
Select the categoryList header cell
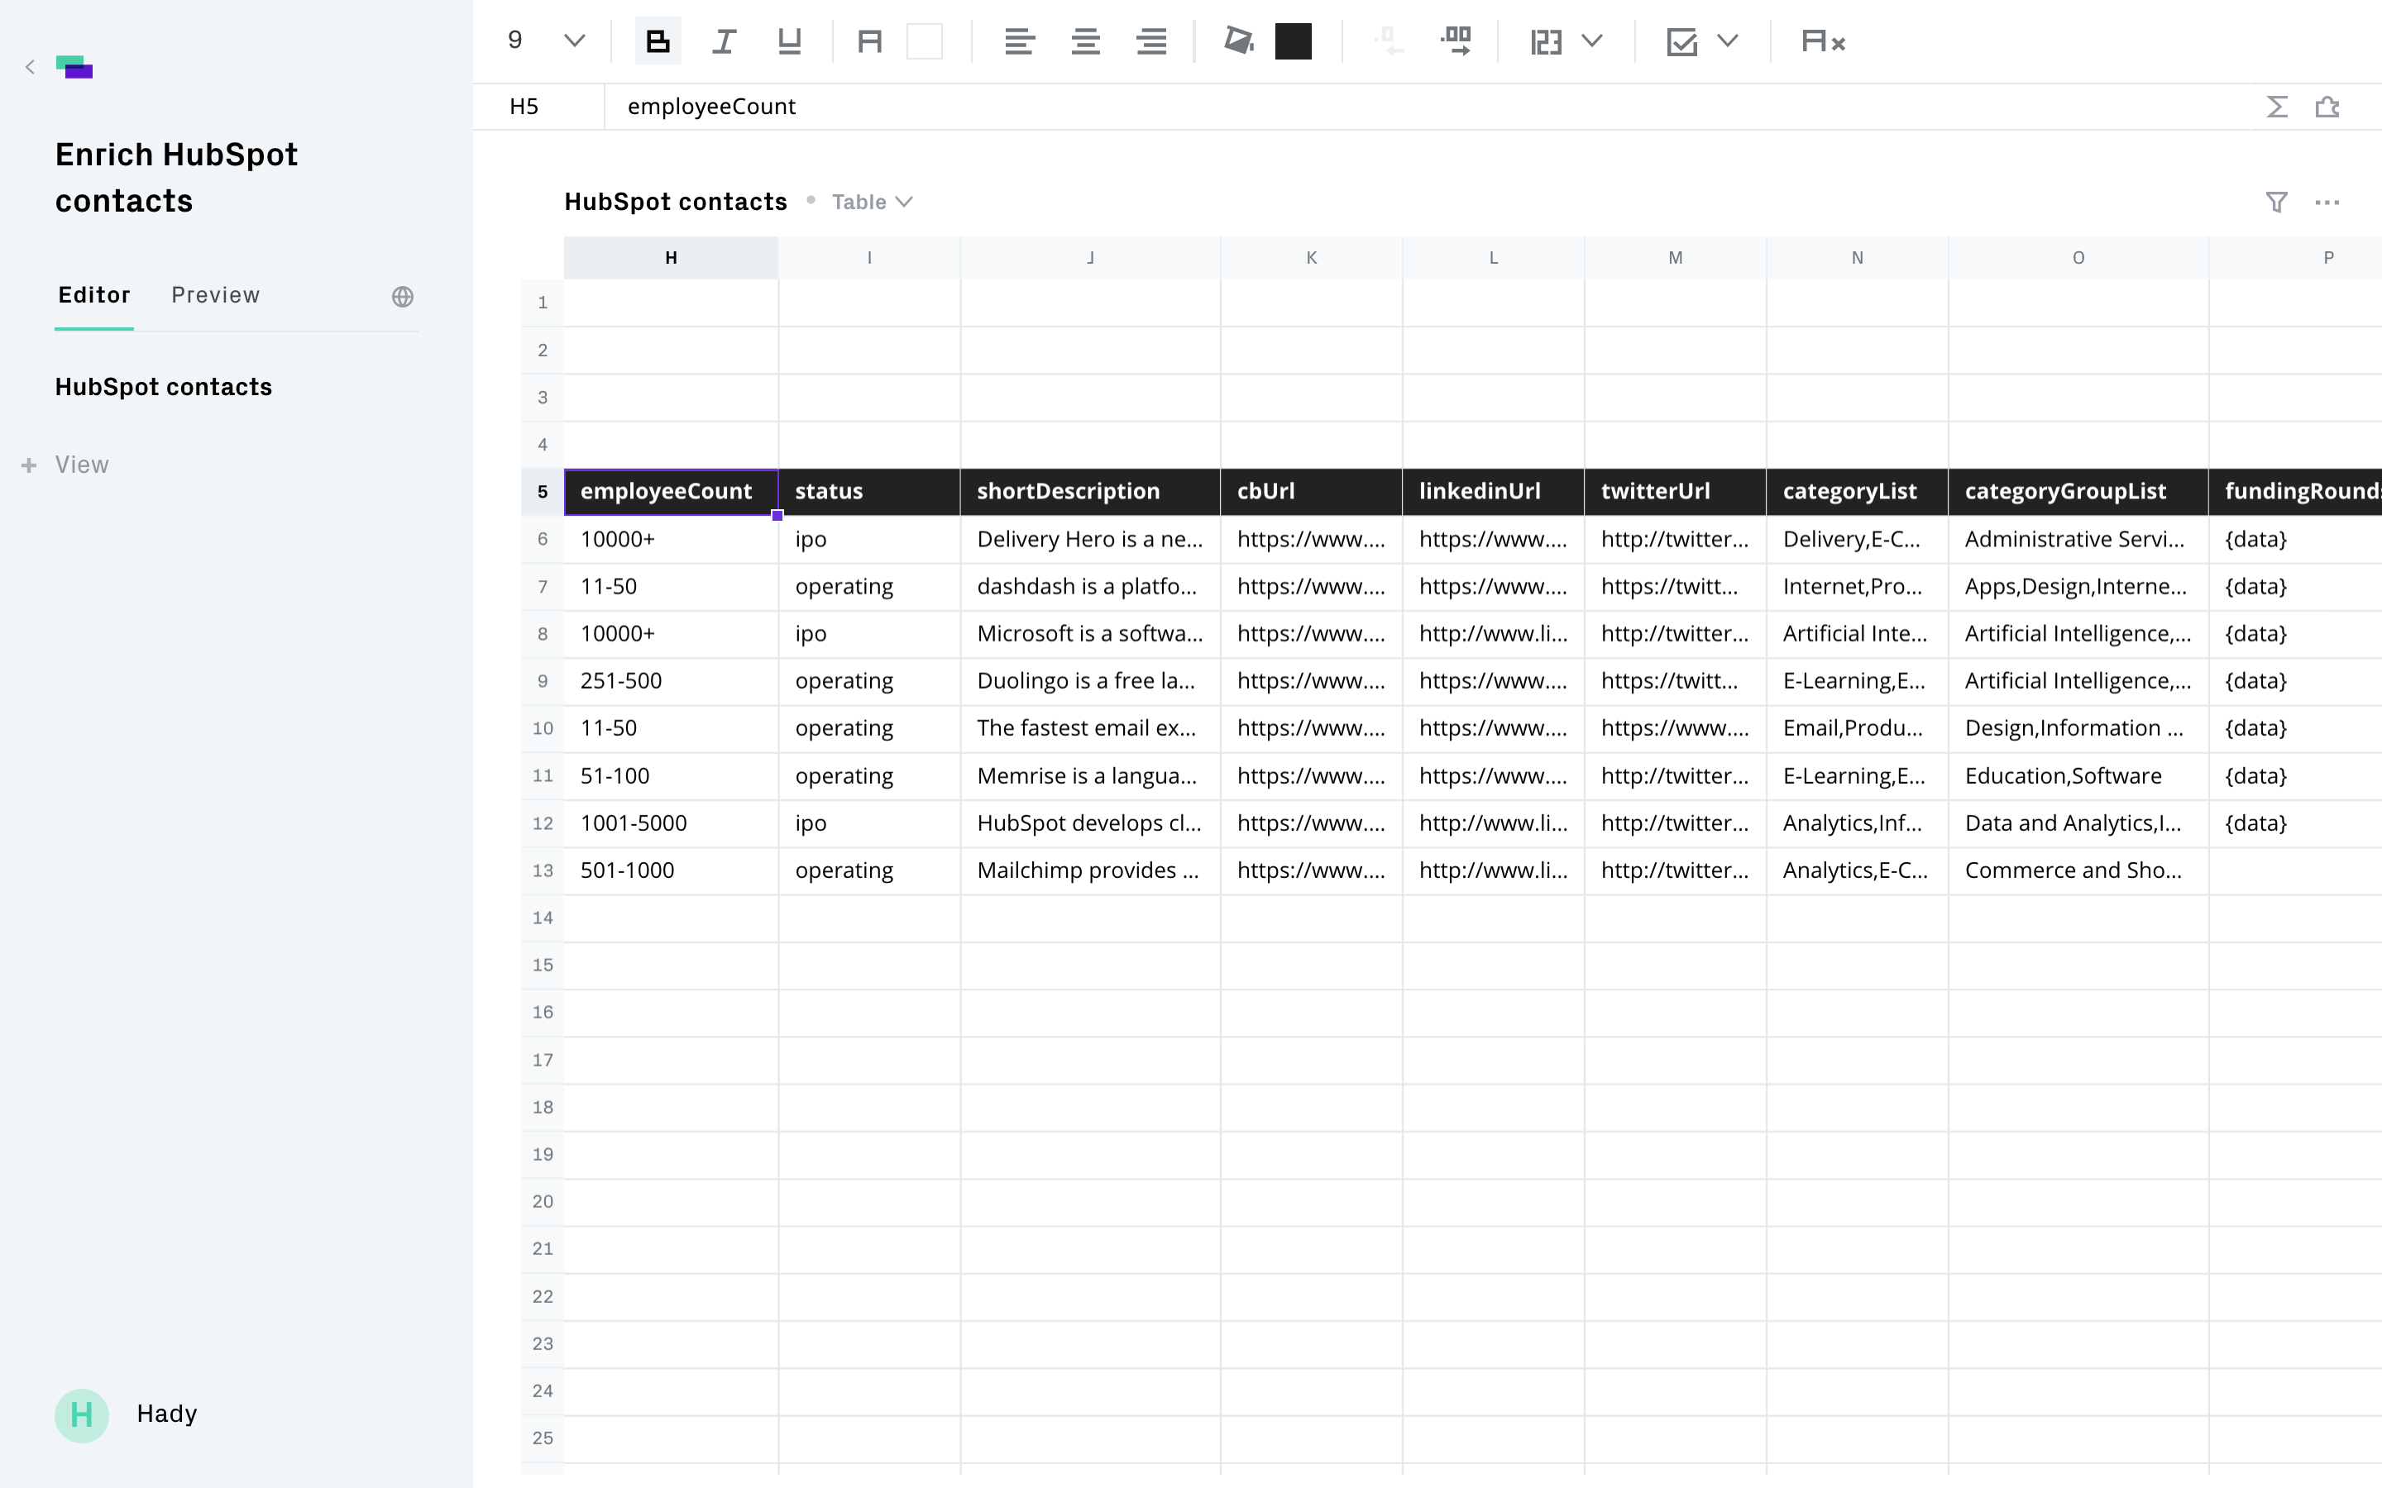click(x=1858, y=492)
